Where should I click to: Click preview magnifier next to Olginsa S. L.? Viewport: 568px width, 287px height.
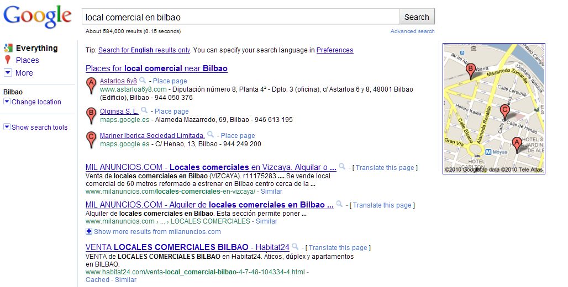click(144, 110)
